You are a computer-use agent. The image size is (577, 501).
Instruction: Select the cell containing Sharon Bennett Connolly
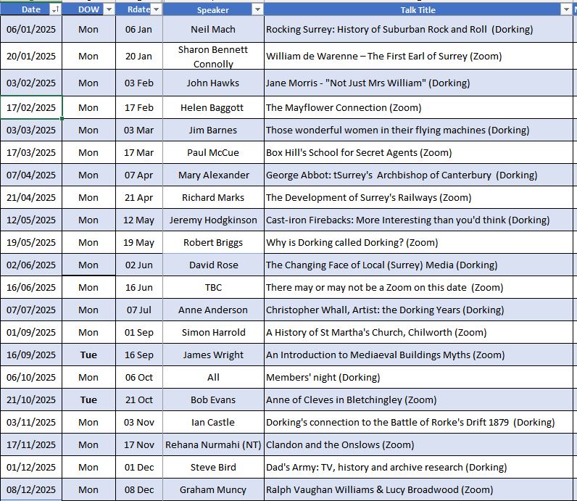[x=213, y=57]
